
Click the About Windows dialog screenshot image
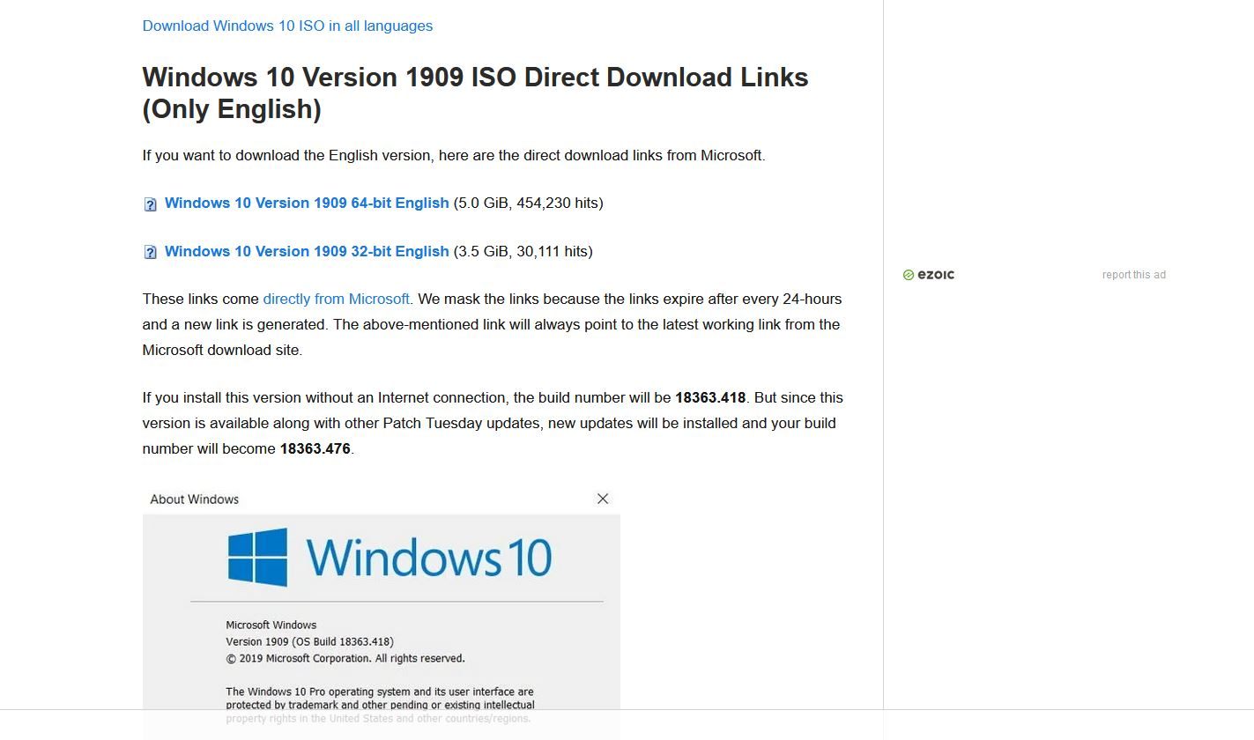(381, 608)
